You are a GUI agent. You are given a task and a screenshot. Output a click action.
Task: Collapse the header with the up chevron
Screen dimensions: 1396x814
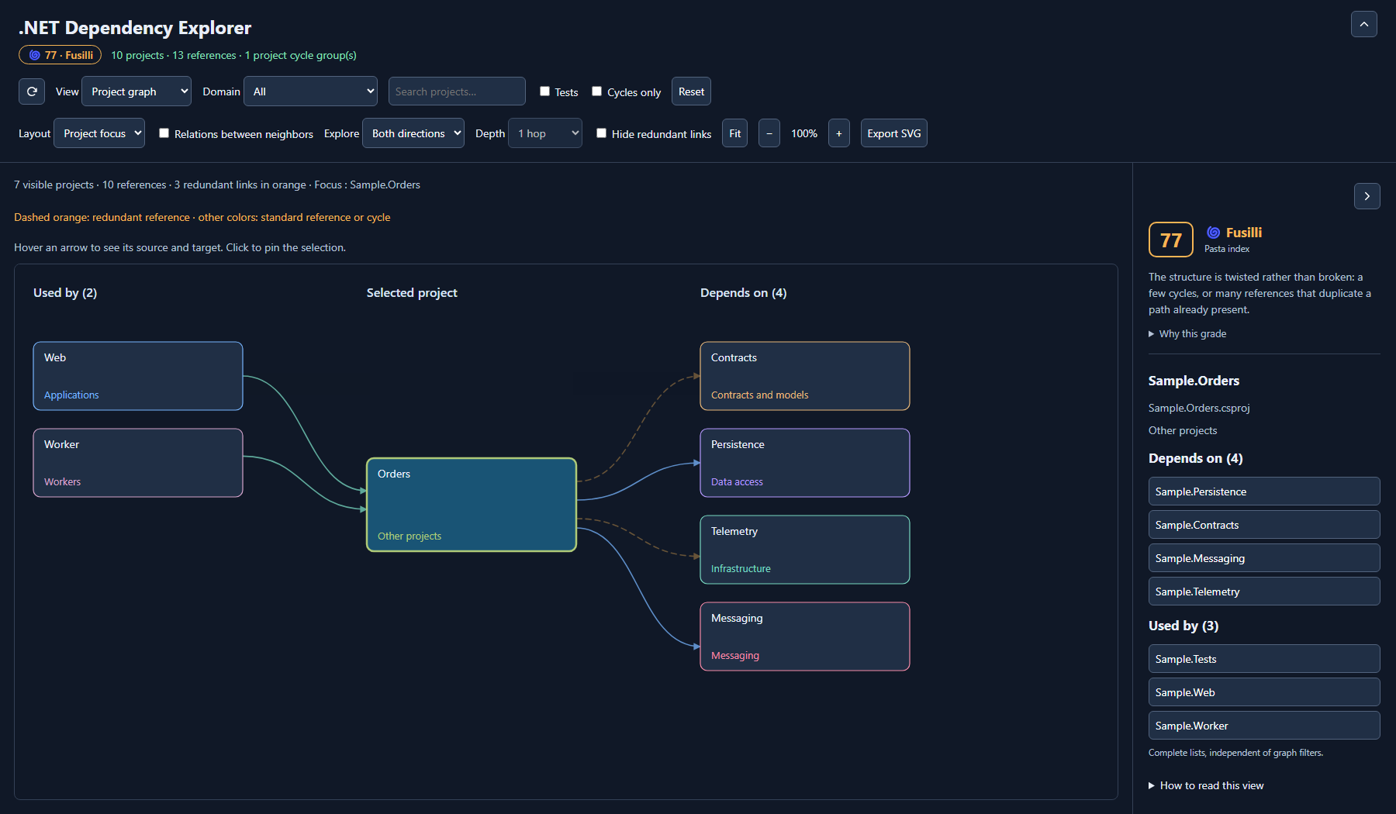click(1364, 24)
